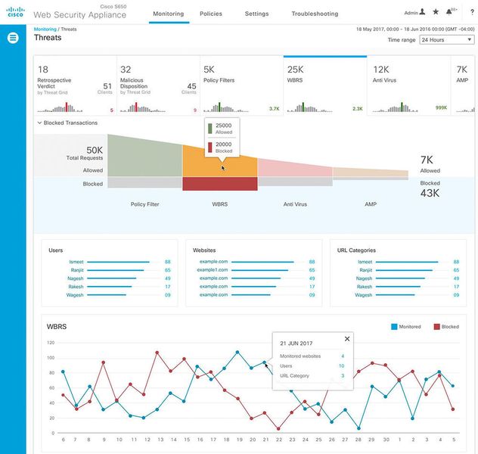Open the Admin user profile icon
This screenshot has width=478, height=454.
[x=423, y=12]
